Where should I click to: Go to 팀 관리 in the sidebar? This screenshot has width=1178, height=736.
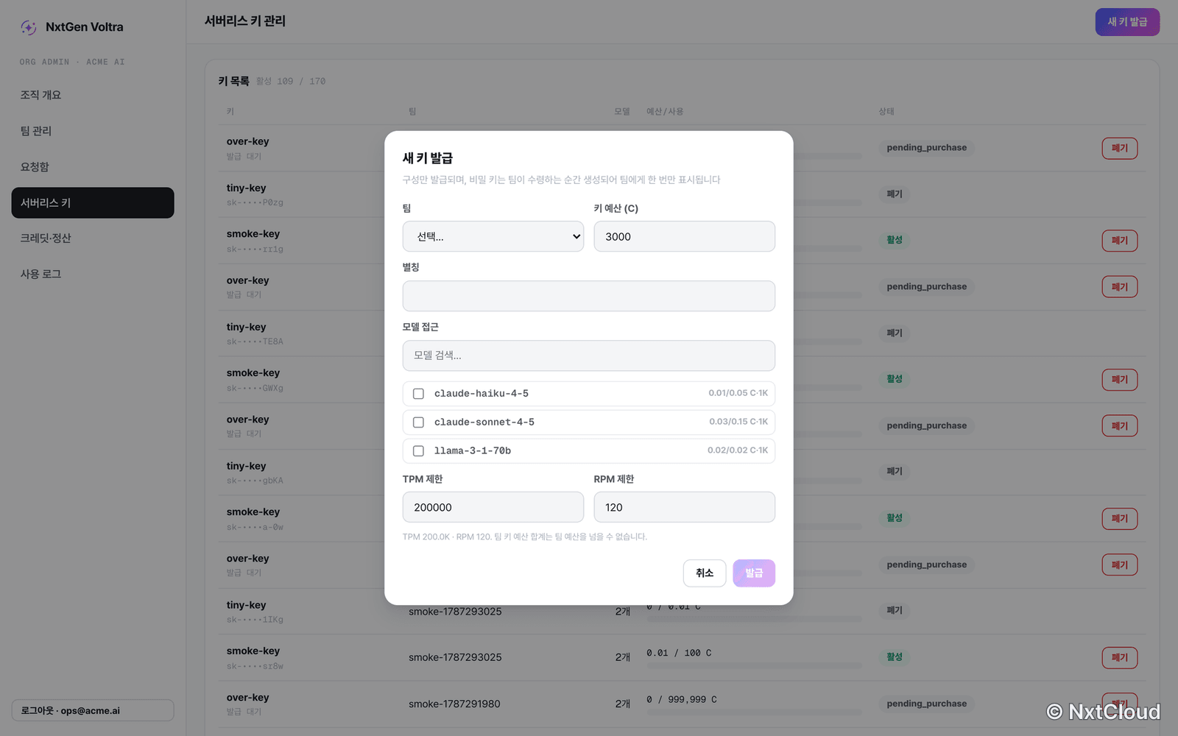[x=93, y=131]
